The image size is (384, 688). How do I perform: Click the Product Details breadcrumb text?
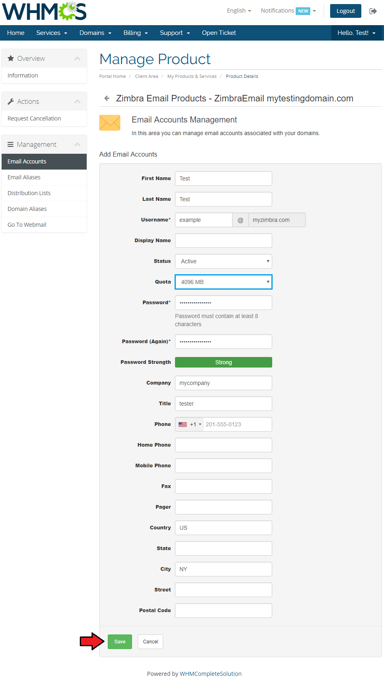coord(242,76)
